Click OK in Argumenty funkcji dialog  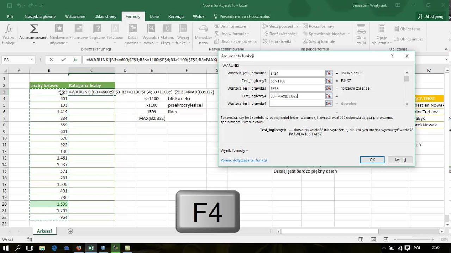coord(372,160)
